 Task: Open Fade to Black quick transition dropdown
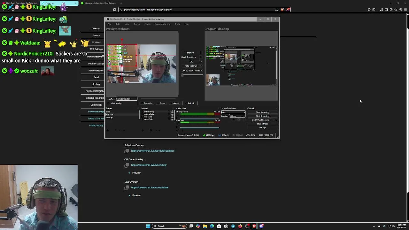coord(201,71)
